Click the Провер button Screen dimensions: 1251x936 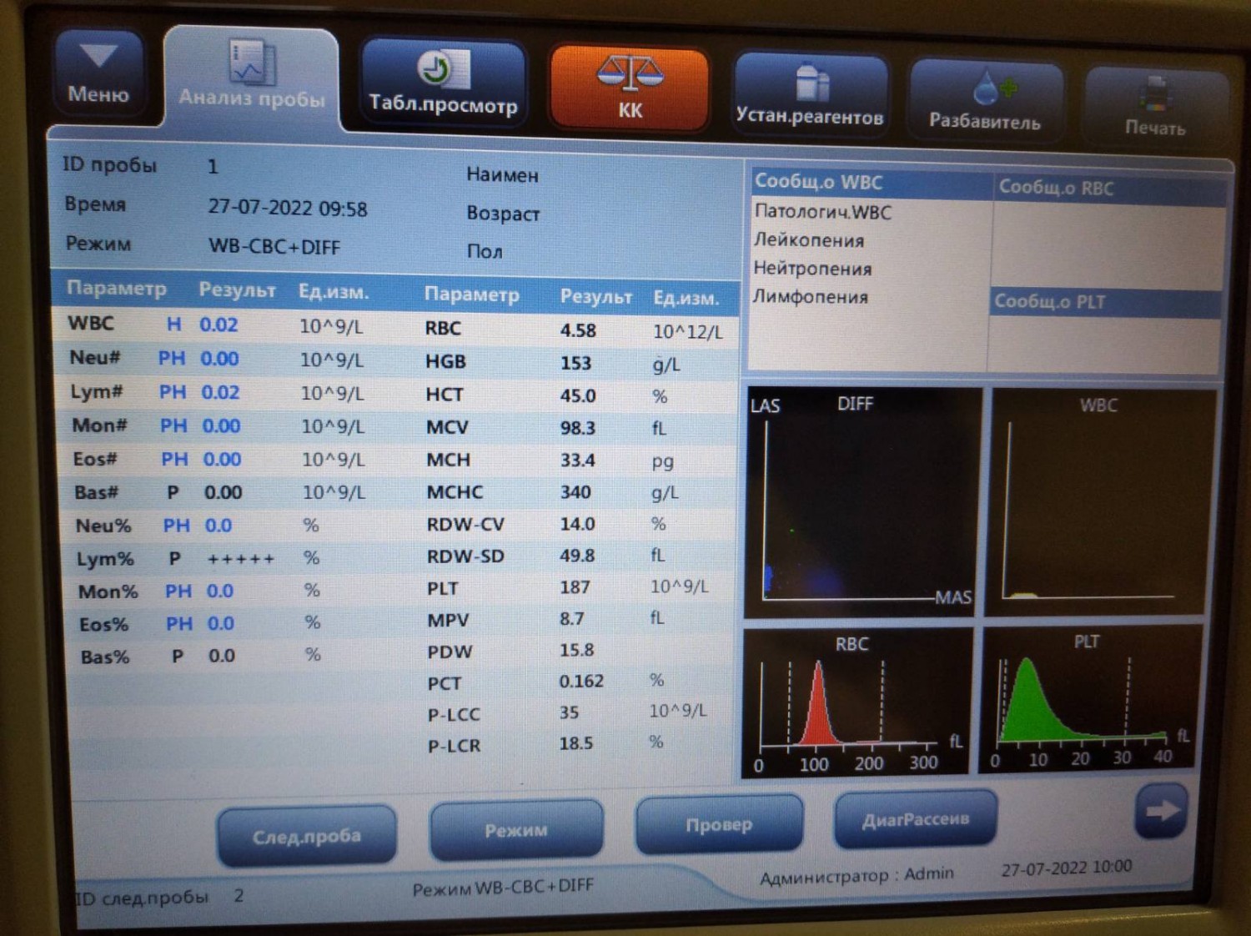click(719, 825)
